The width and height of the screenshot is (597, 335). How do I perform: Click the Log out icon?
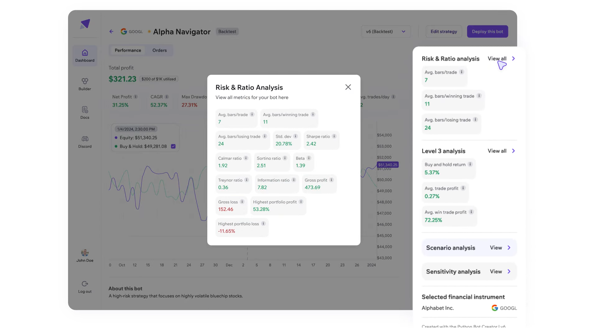pos(85,284)
